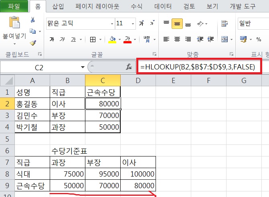
Task: Select cell containing 홍길동
Action: 32,104
